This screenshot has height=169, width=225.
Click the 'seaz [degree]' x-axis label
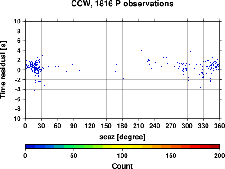click(x=122, y=137)
